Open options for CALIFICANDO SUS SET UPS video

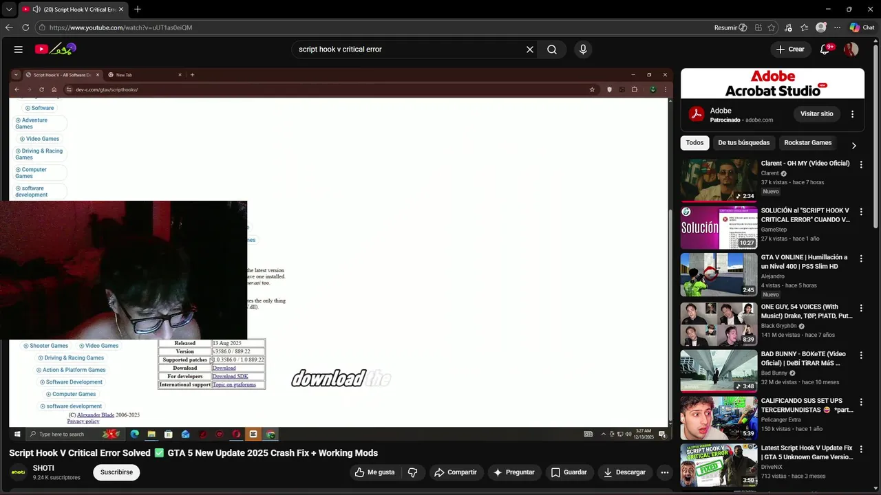tap(861, 401)
